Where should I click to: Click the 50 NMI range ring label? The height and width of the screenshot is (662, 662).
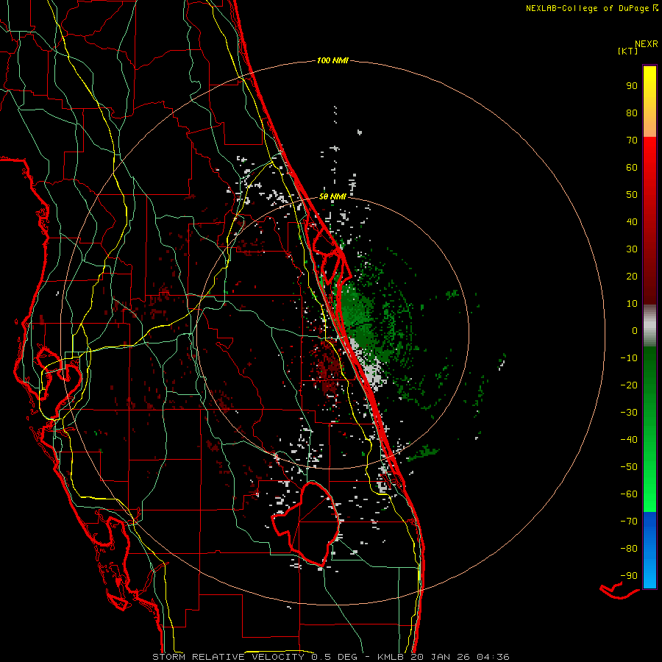tap(332, 196)
